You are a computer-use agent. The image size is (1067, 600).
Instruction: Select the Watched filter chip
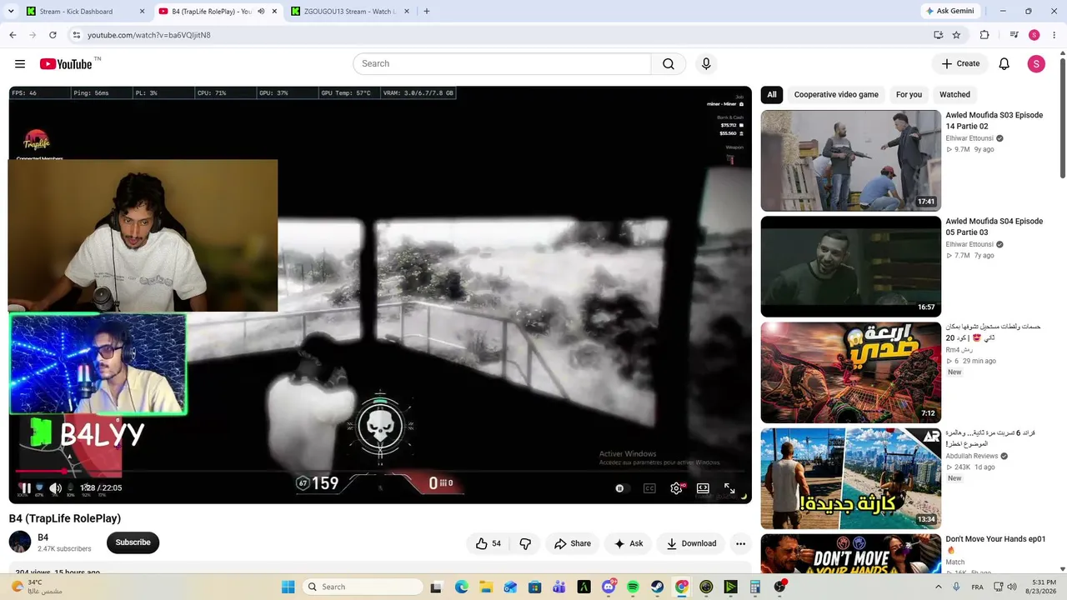[954, 95]
